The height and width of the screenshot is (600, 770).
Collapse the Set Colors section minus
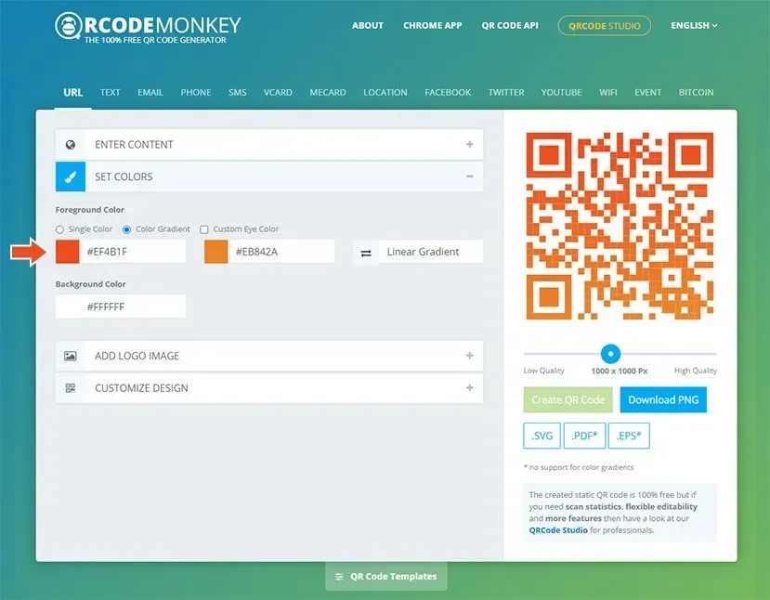click(x=470, y=176)
